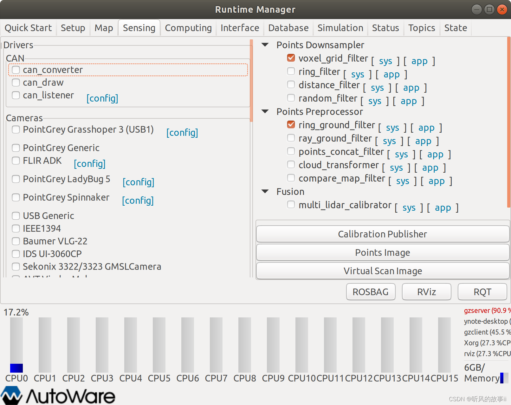Viewport: 511px width, 405px height.
Task: Enable the multi_lidar_calibrator under Fusion
Action: (291, 205)
